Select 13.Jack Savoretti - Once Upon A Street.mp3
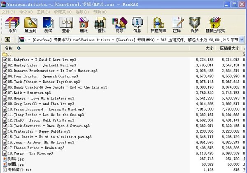The height and width of the screenshot is (173, 247). (49, 126)
